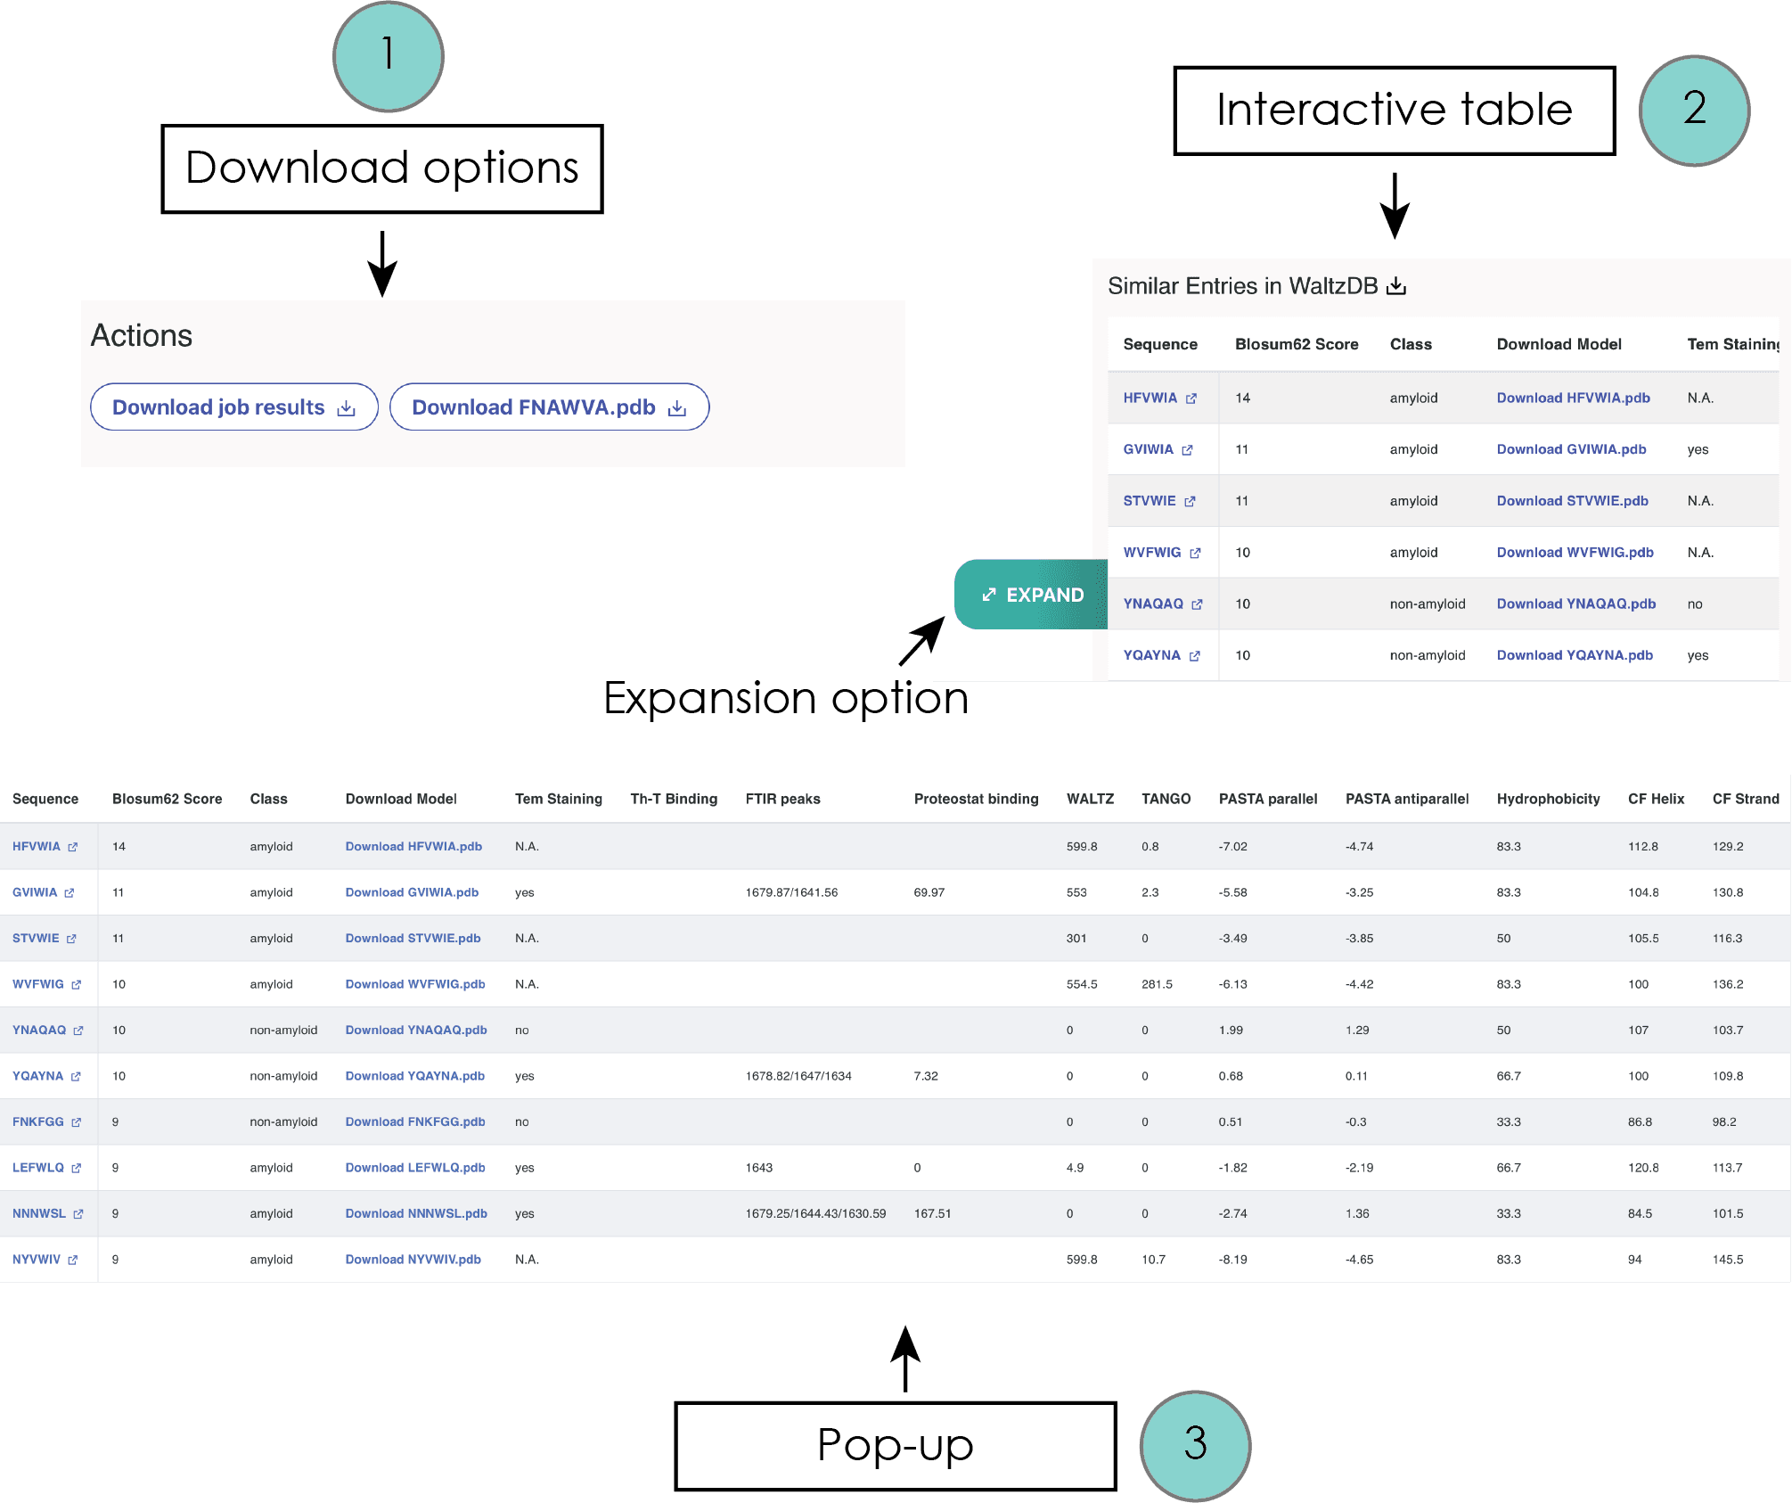The image size is (1792, 1503).
Task: Click Class column header in interactive table
Action: [x=1411, y=344]
